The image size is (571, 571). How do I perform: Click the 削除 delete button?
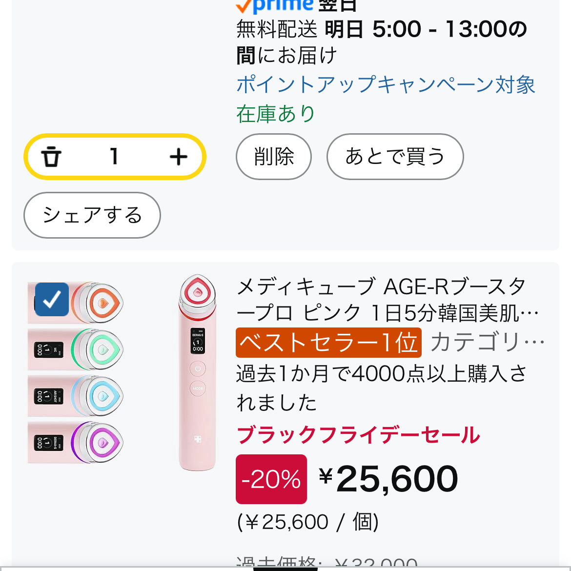273,157
